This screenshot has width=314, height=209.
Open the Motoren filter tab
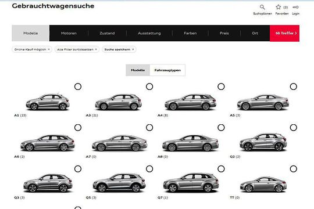click(x=69, y=33)
